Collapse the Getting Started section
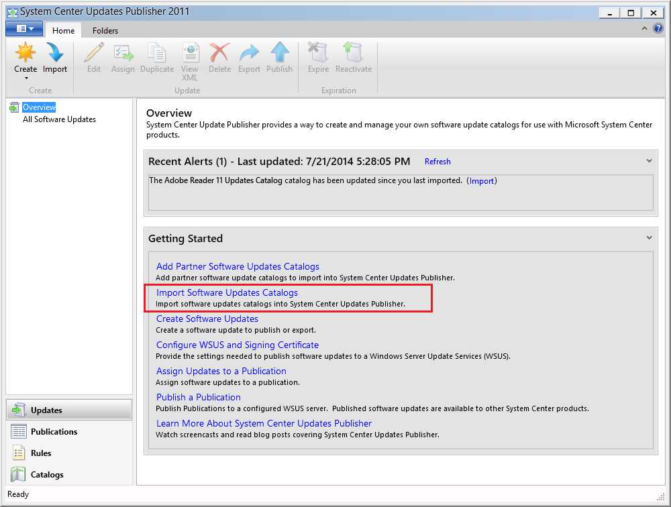 pos(649,237)
